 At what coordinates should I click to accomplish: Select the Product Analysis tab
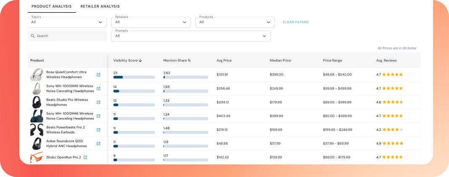(x=52, y=6)
